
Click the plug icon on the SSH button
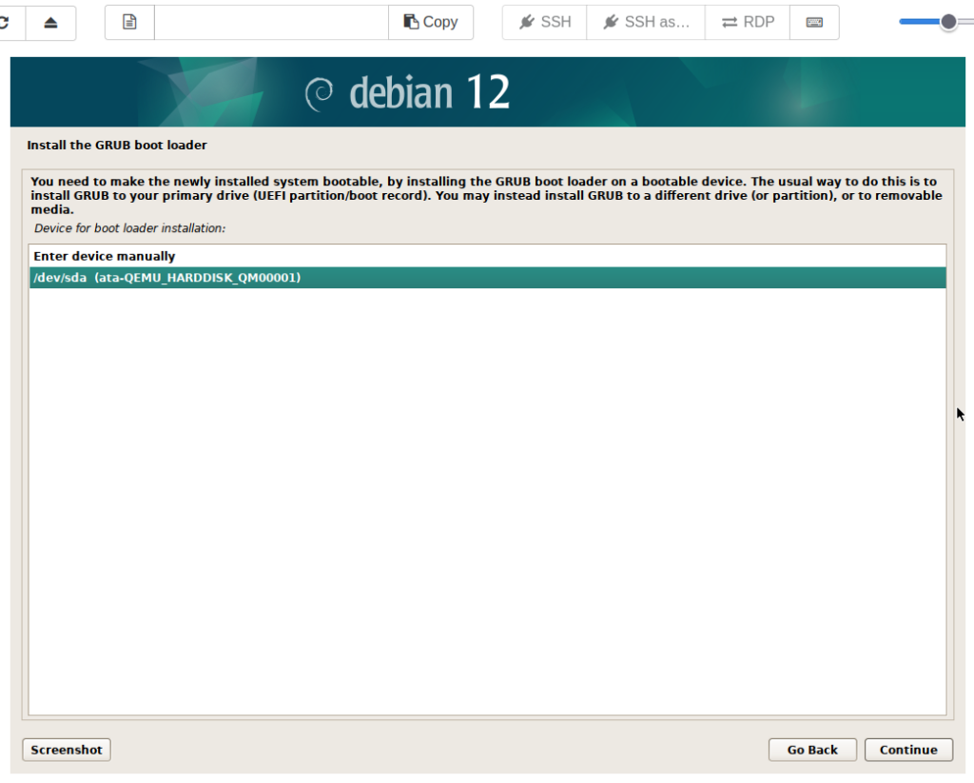click(x=527, y=22)
